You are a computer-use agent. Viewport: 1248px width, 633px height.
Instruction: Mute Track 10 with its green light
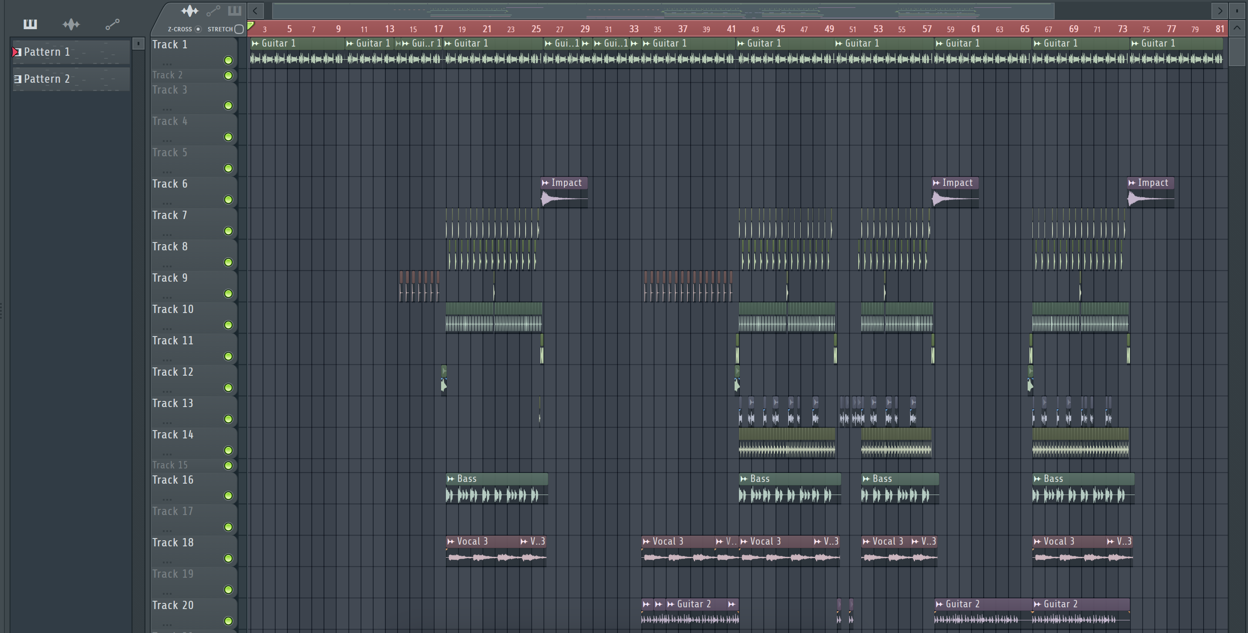pos(228,325)
